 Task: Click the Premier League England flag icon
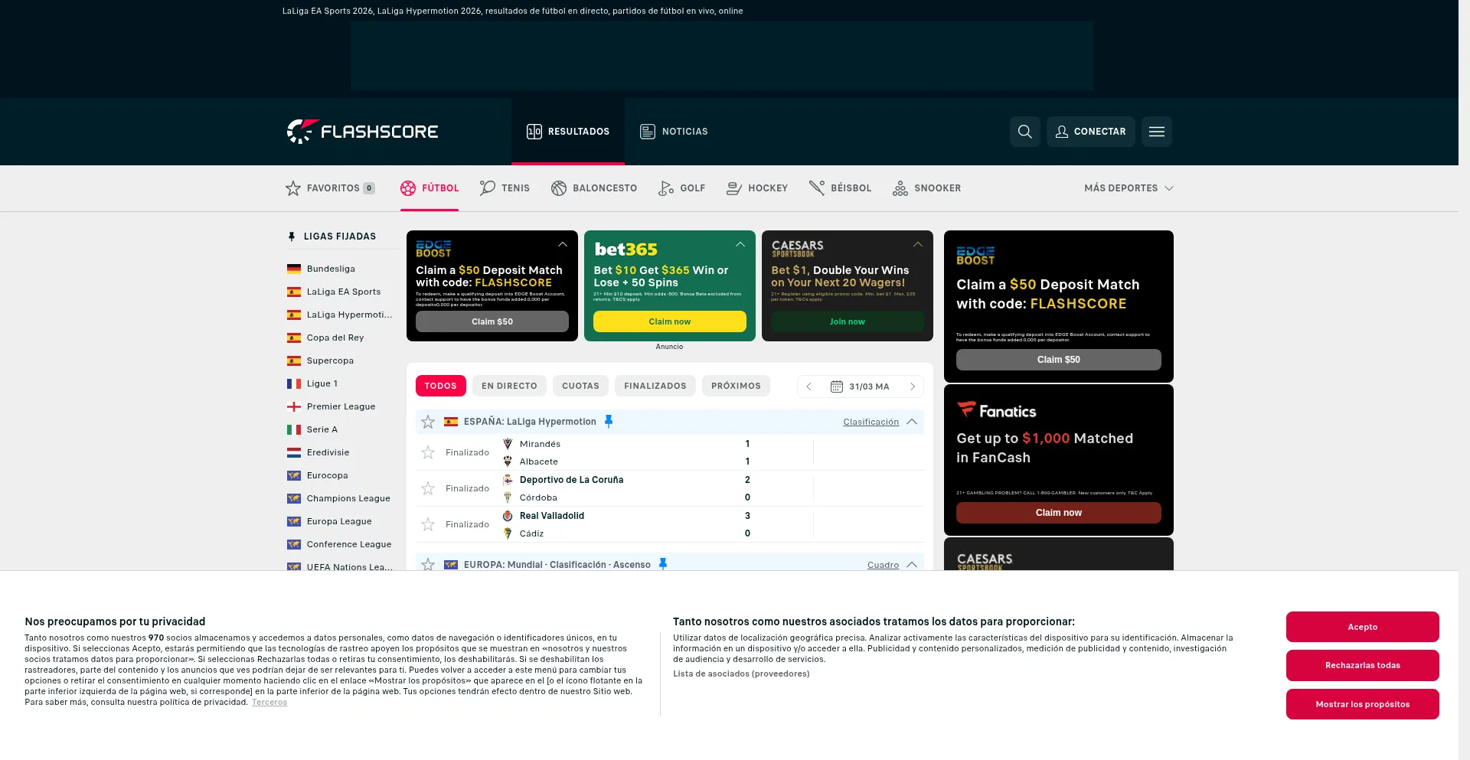tap(294, 406)
